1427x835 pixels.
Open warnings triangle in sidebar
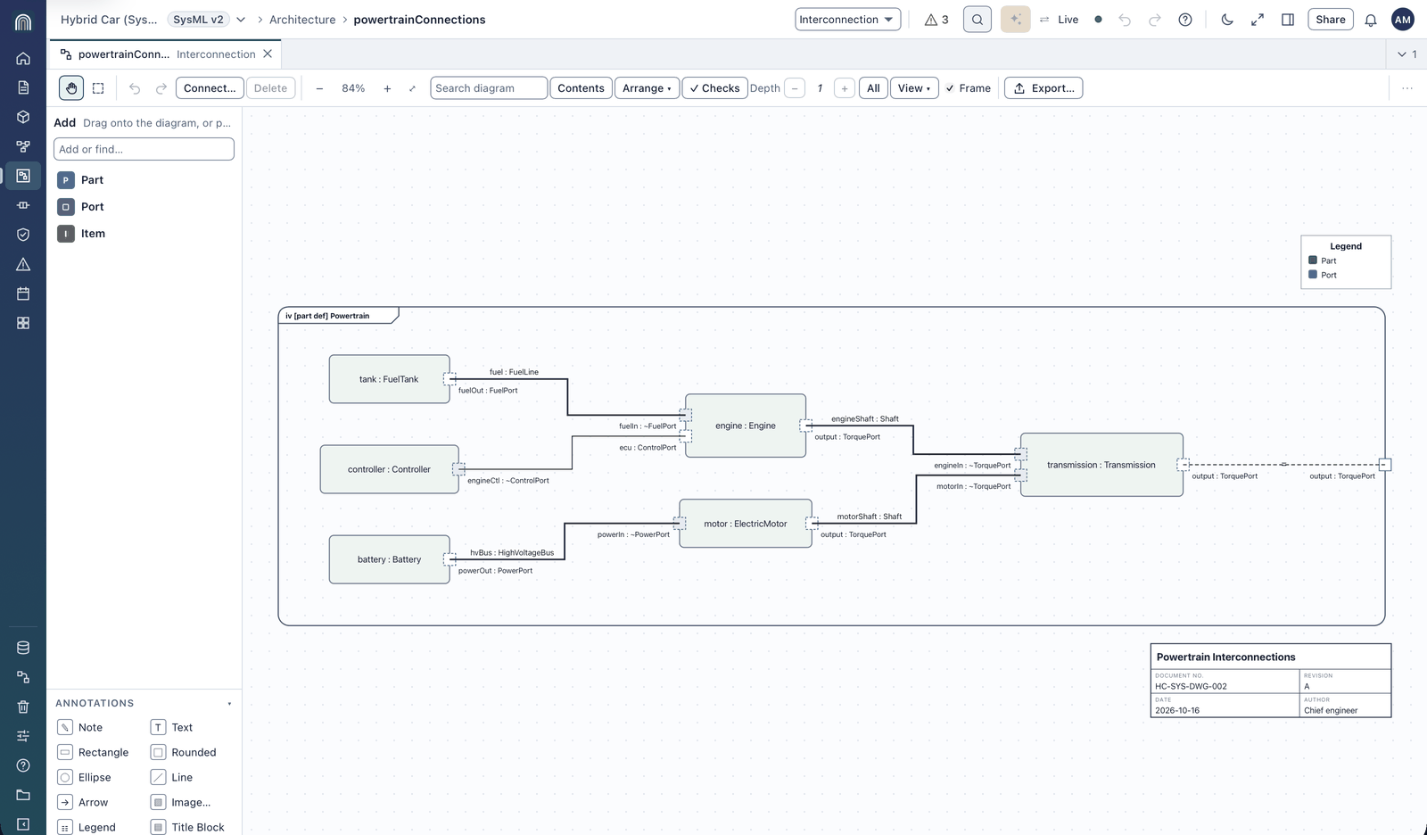click(x=23, y=264)
